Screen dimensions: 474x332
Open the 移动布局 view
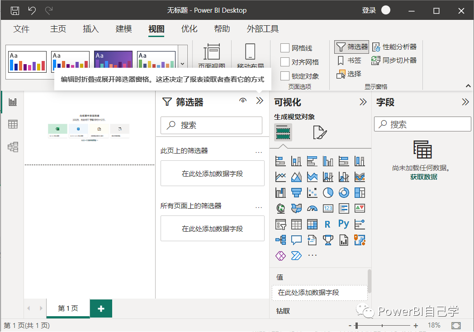point(250,56)
